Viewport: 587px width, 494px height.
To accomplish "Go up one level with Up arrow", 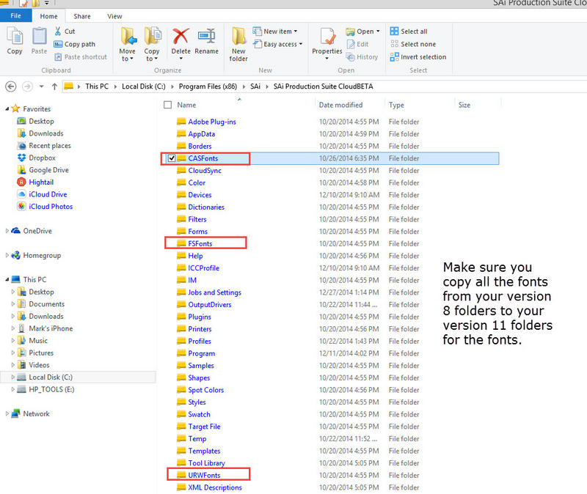I will point(54,86).
